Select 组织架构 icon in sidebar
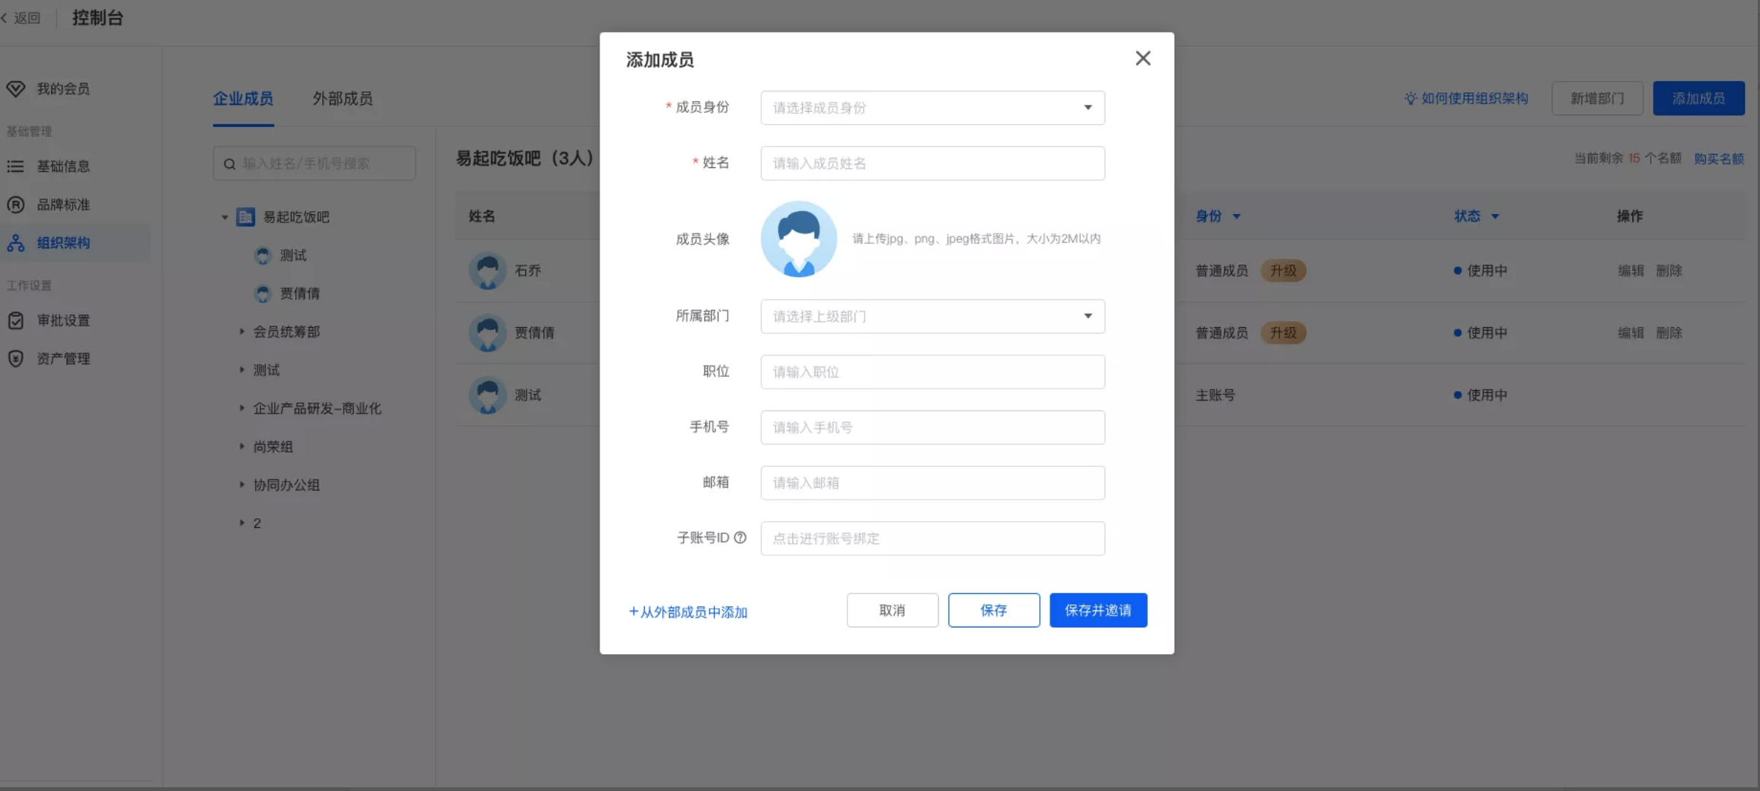The height and width of the screenshot is (791, 1760). tap(16, 243)
